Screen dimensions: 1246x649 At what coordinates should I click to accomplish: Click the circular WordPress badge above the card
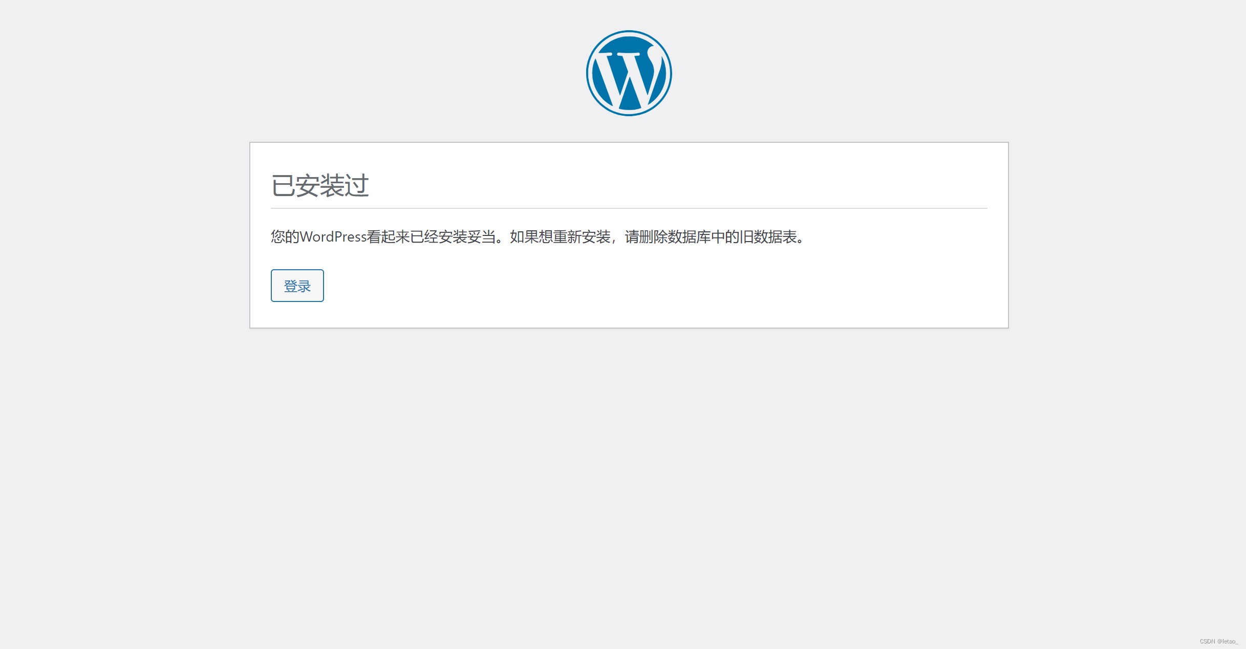[629, 73]
